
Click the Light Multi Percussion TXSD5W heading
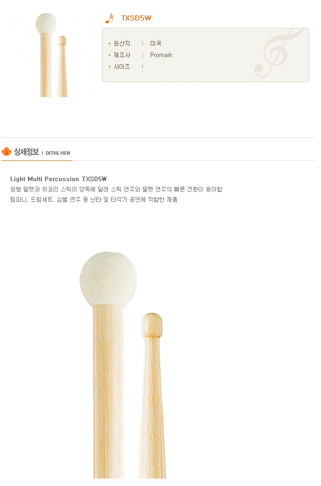[58, 179]
